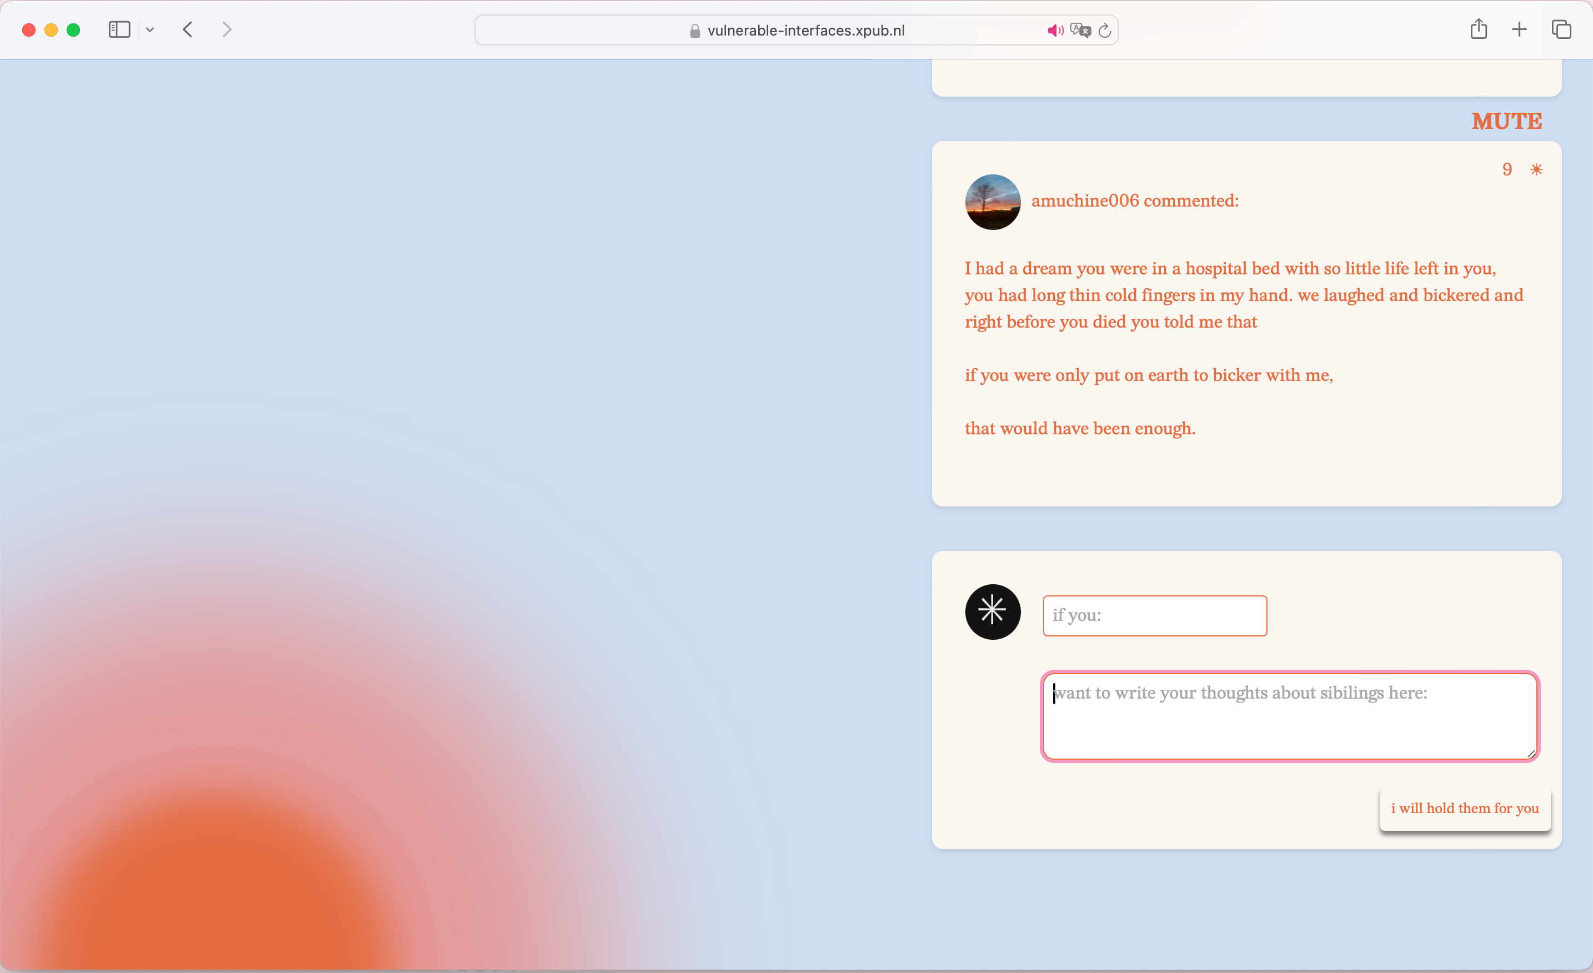The width and height of the screenshot is (1593, 973).
Task: Click the user profile tree avatar
Action: (990, 202)
